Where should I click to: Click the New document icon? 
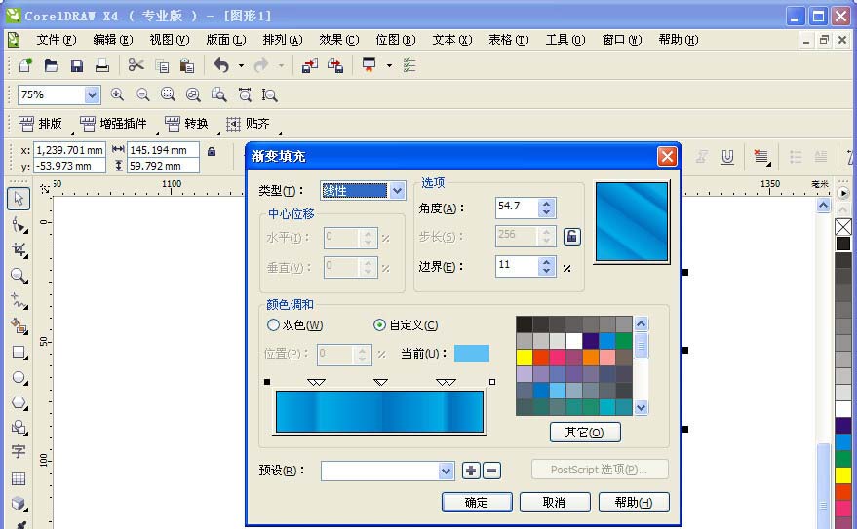(x=25, y=65)
